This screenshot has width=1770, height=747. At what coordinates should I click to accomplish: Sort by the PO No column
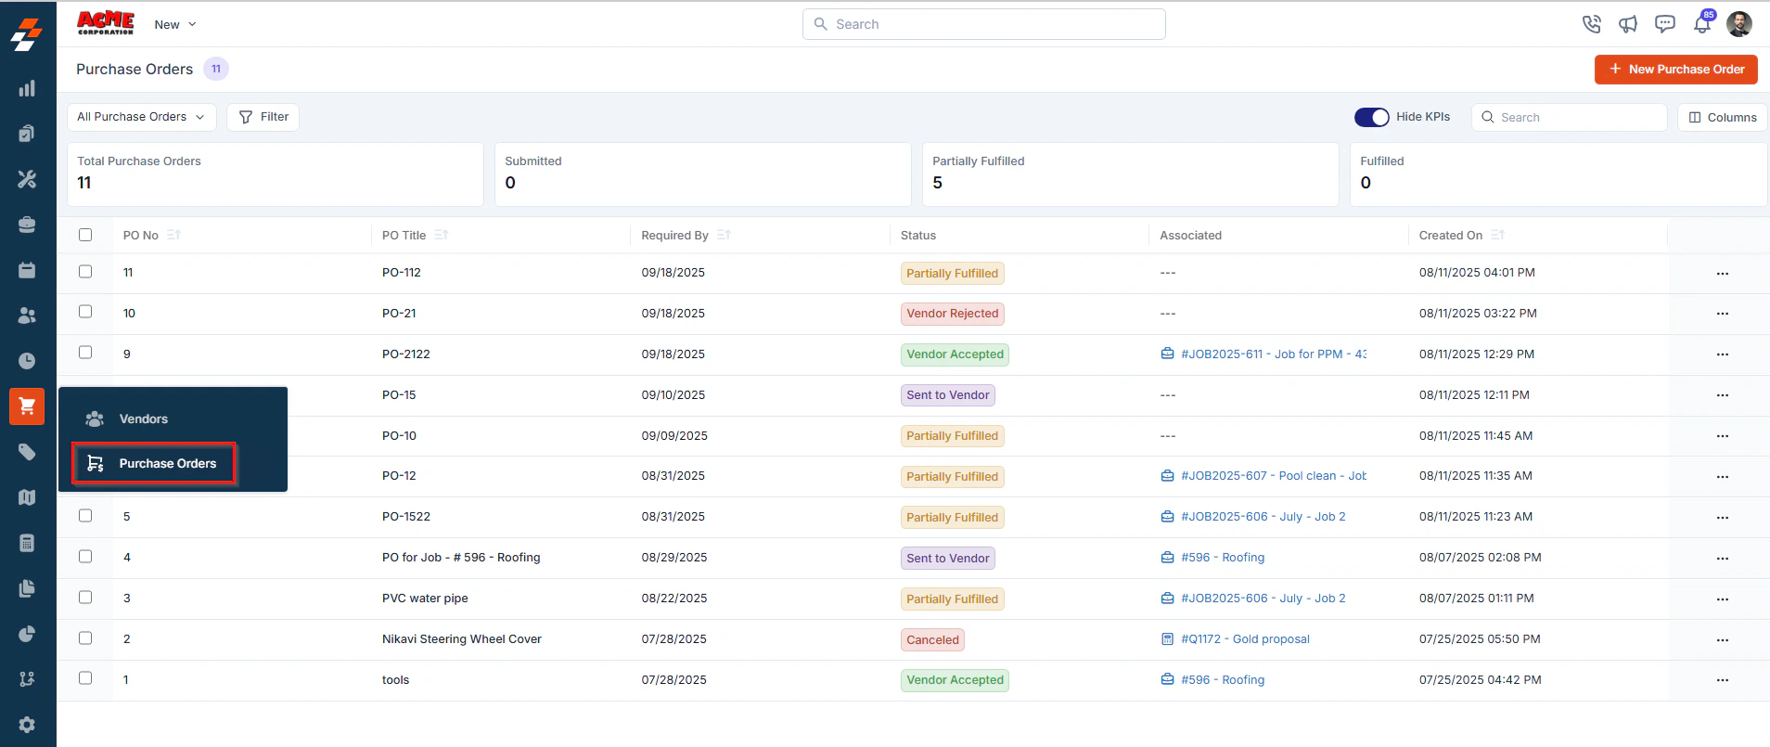pos(173,235)
